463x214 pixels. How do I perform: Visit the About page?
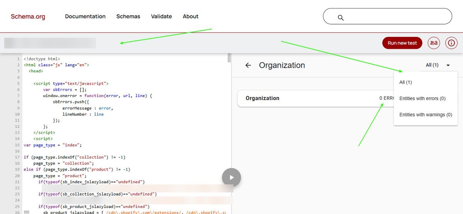tap(191, 17)
